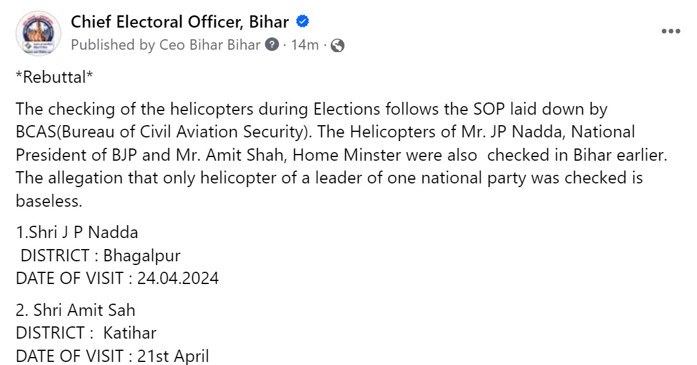Click 'DISTRICT : Katihar' line
This screenshot has height=365, width=697.
click(x=86, y=332)
